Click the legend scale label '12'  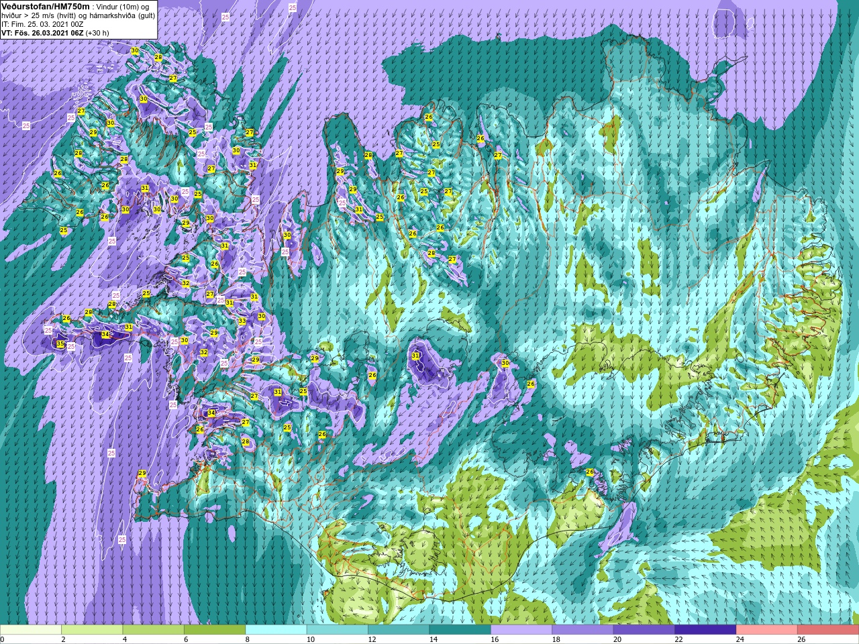372,639
